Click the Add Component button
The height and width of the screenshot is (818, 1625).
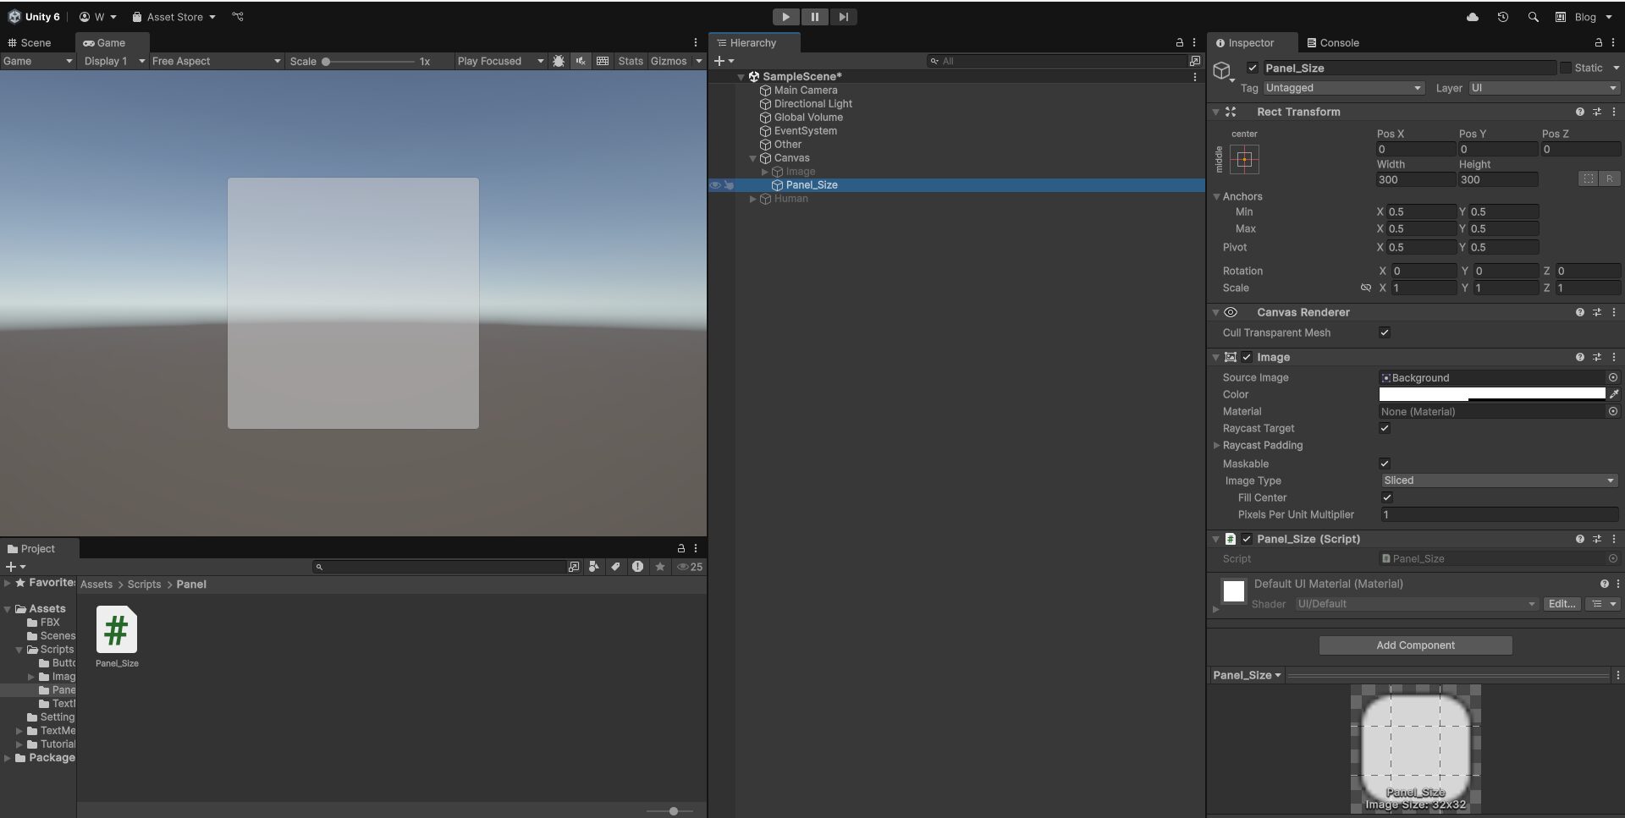[1414, 645]
